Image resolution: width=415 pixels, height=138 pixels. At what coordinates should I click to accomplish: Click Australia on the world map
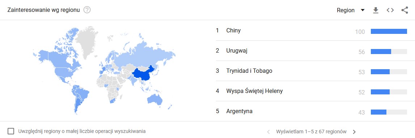pos(155,99)
